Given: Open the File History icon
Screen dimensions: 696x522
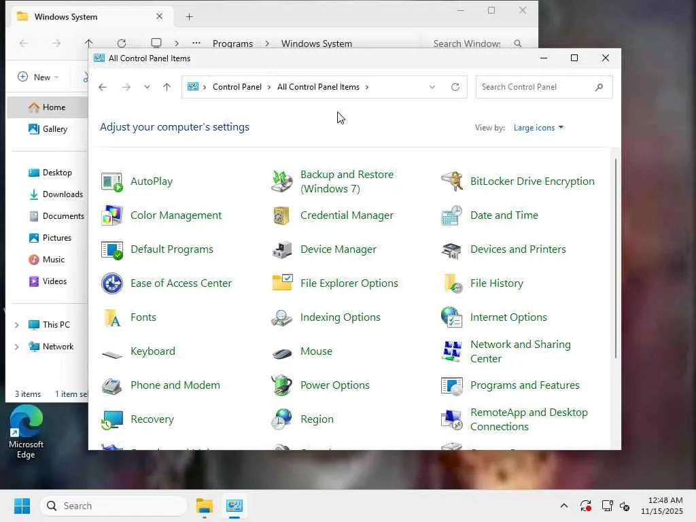Looking at the screenshot, I should (452, 283).
